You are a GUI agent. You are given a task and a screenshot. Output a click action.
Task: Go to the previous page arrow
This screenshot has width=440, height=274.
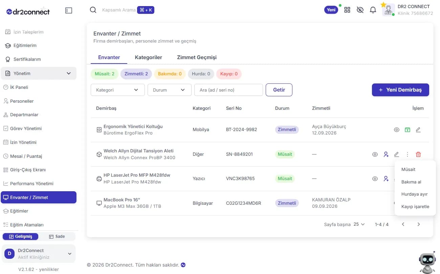click(403, 224)
